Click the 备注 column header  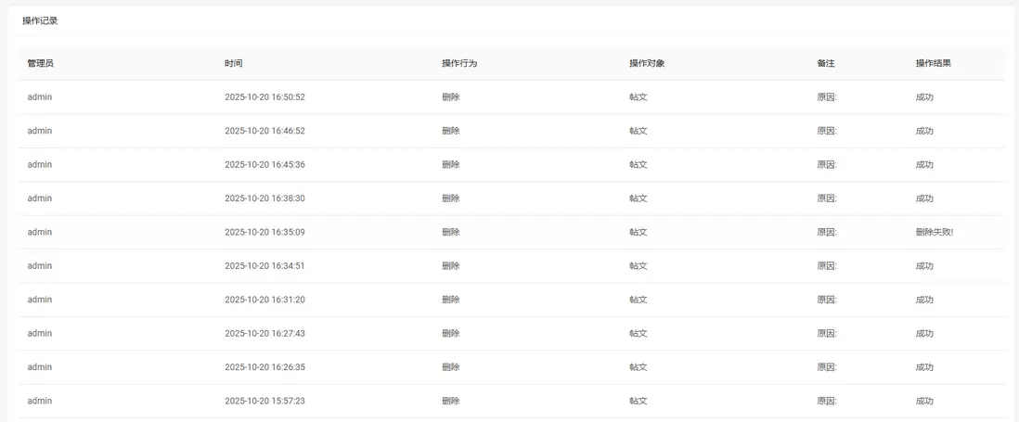[826, 64]
